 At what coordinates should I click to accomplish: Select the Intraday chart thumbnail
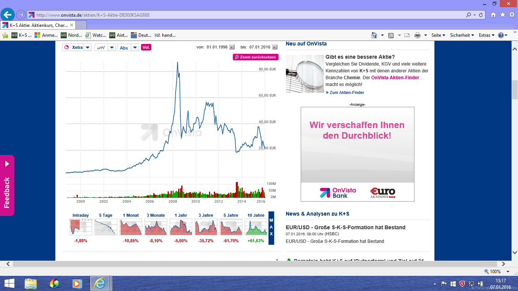click(81, 227)
